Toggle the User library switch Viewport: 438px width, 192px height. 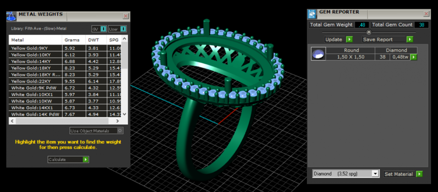click(x=123, y=29)
